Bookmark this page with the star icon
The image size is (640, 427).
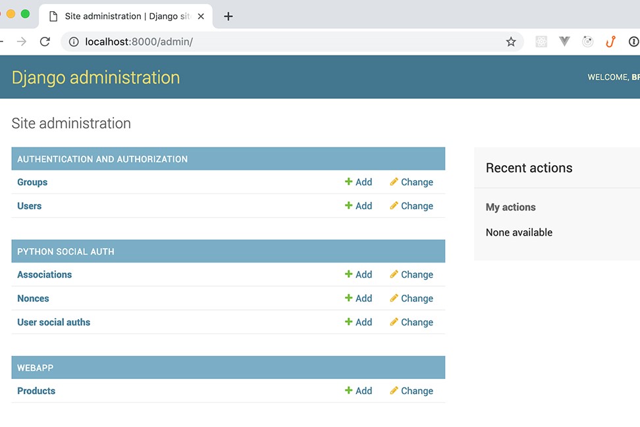510,41
